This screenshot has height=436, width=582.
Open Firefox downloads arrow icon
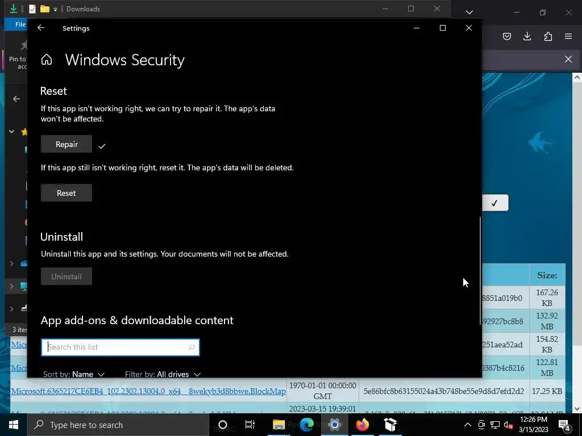527,36
